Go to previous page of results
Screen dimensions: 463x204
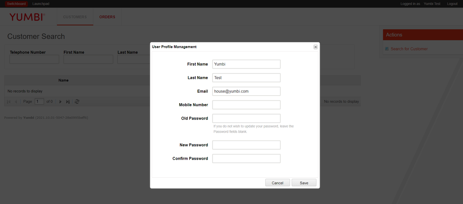click(x=16, y=102)
